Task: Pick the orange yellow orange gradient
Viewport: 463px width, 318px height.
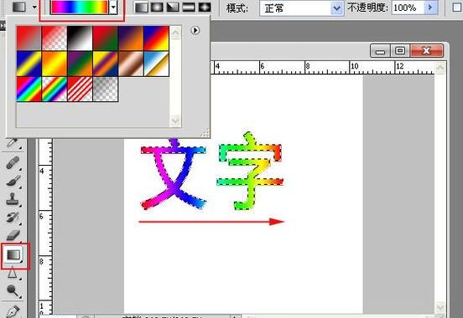Action: click(55, 64)
